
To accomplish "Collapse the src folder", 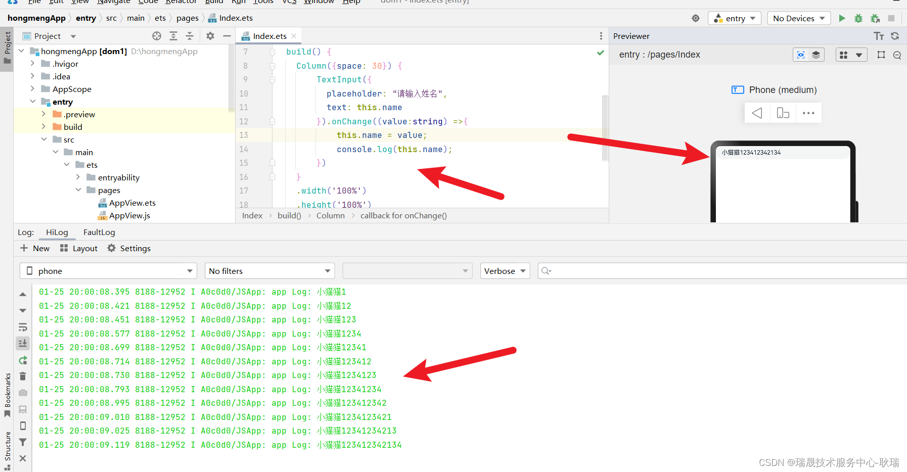I will tap(44, 139).
